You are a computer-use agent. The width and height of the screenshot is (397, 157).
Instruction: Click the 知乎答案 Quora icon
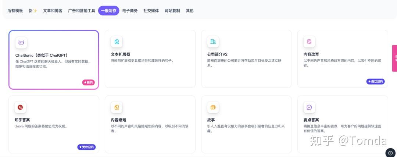coord(21,107)
